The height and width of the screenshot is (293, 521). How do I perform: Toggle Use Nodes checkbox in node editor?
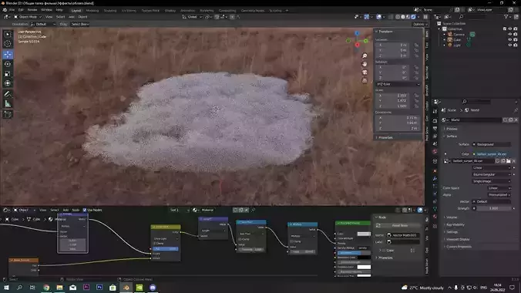pyautogui.click(x=85, y=210)
